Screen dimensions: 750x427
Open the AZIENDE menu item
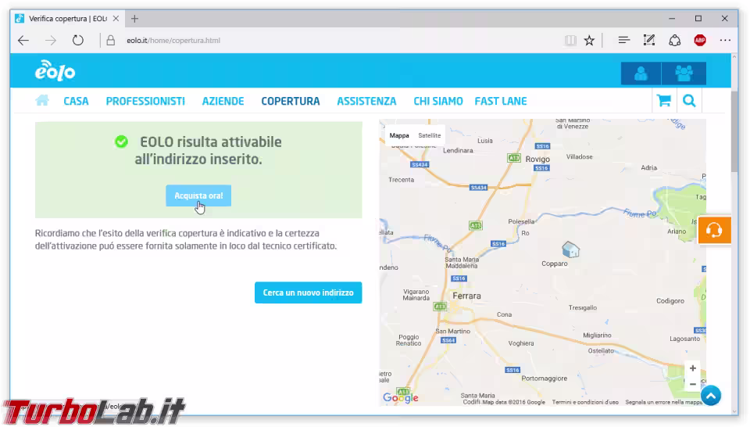tap(223, 101)
